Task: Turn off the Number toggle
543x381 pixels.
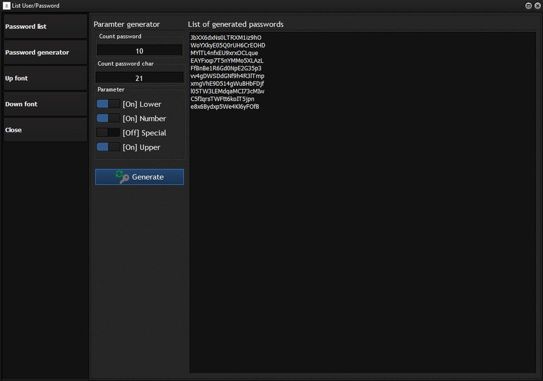Action: 108,118
